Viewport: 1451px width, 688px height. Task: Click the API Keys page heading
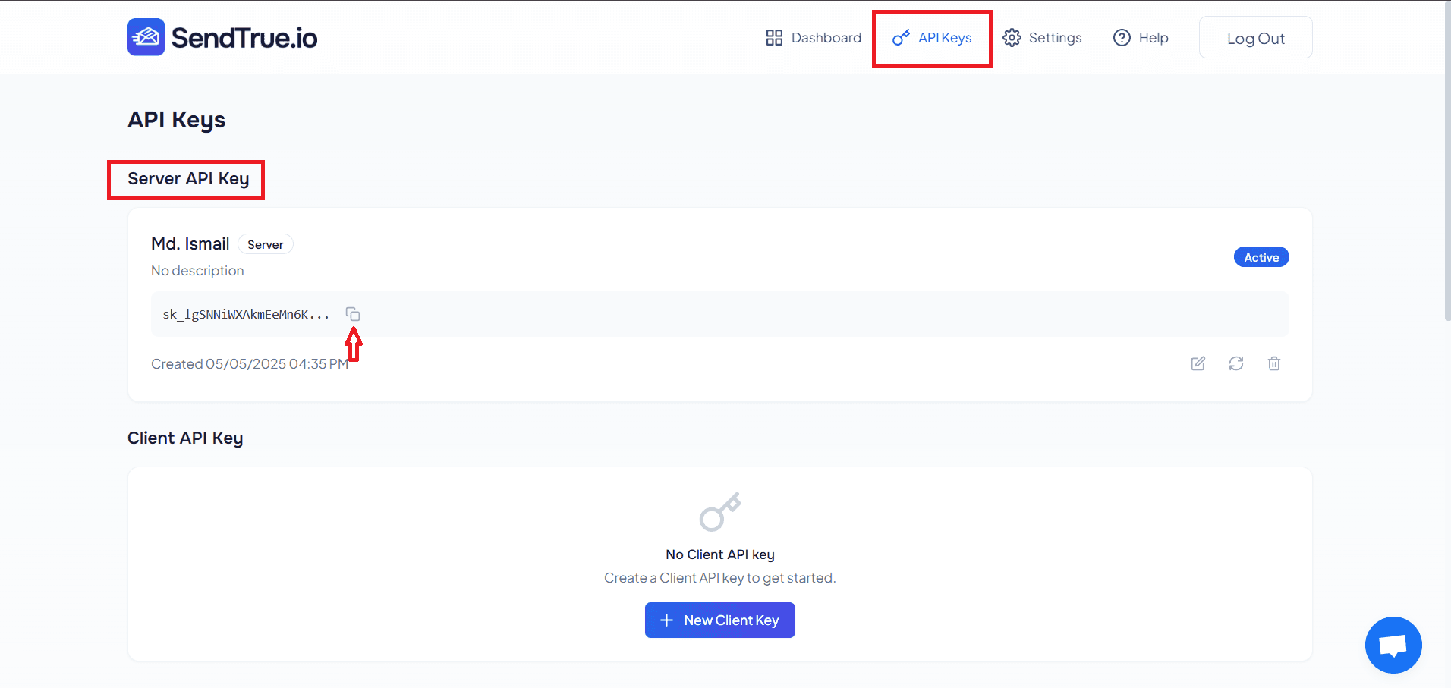[x=176, y=120]
